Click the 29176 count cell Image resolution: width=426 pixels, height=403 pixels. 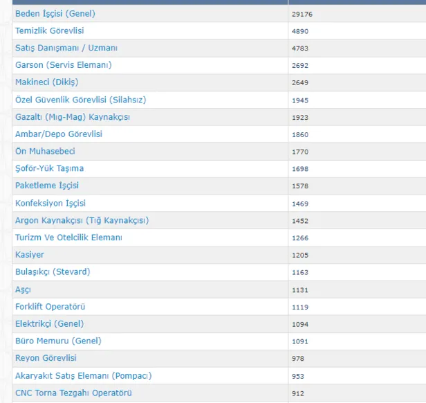tap(302, 14)
